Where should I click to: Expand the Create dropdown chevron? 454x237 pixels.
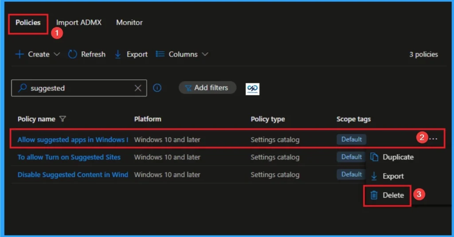(57, 54)
